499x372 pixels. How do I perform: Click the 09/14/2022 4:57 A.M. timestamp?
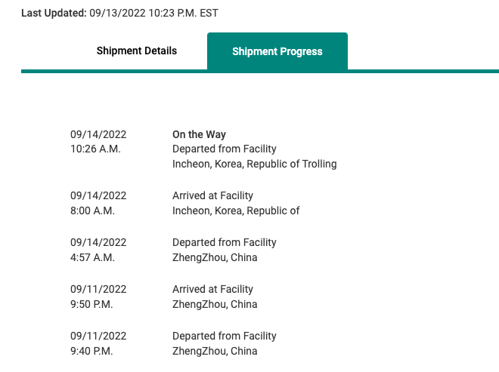pyautogui.click(x=98, y=250)
